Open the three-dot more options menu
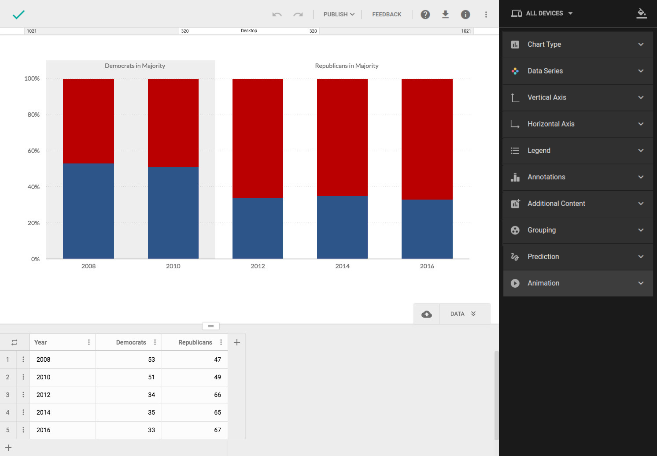Viewport: 657px width, 456px height. tap(486, 15)
